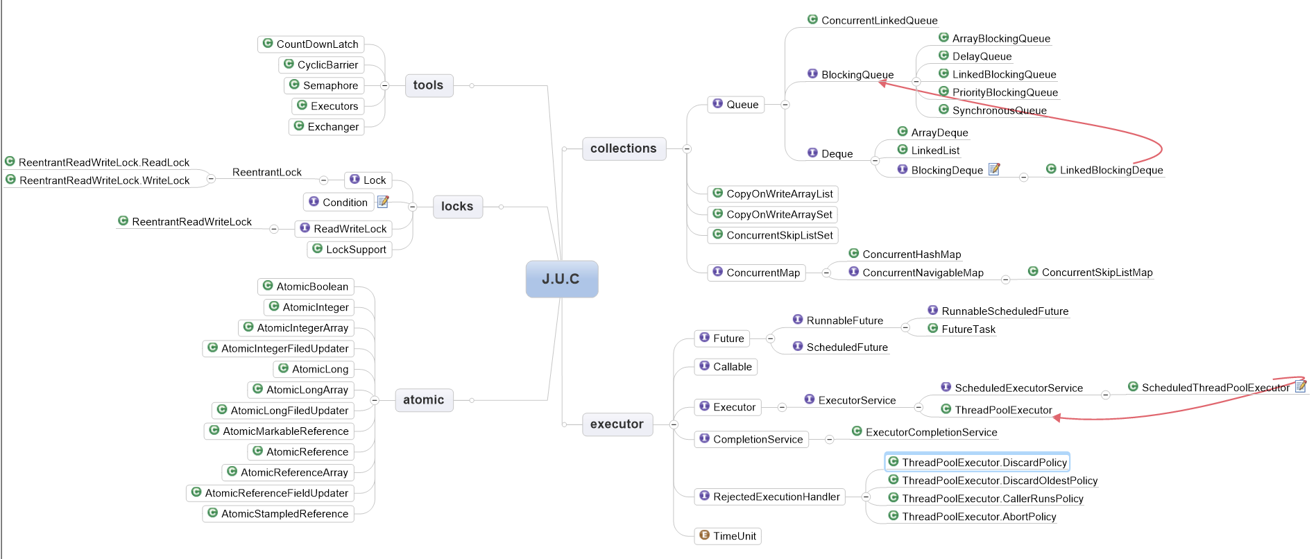Select the ReentrantReadWriteLock.WriteLock node
The width and height of the screenshot is (1316, 559).
point(98,180)
